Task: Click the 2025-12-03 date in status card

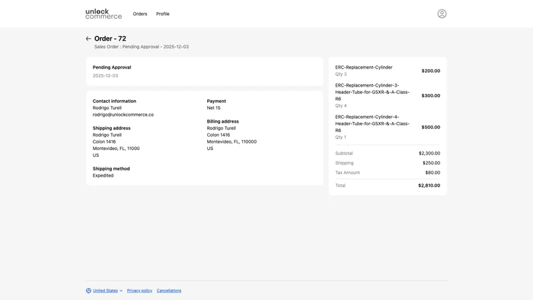Action: [x=105, y=76]
